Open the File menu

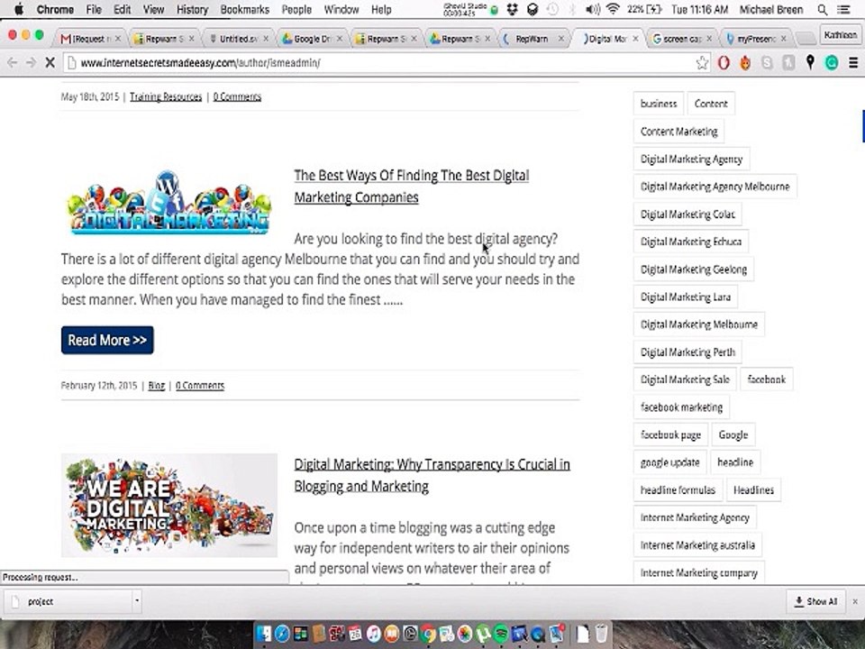(x=93, y=9)
